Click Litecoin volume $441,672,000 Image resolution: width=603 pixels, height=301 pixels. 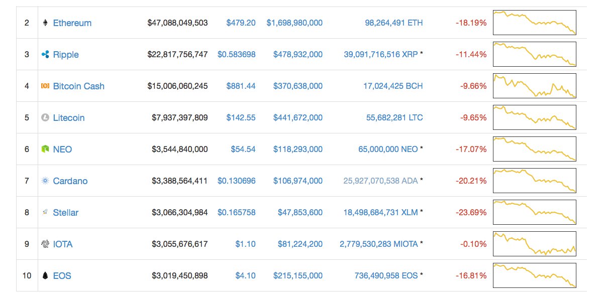(x=298, y=117)
